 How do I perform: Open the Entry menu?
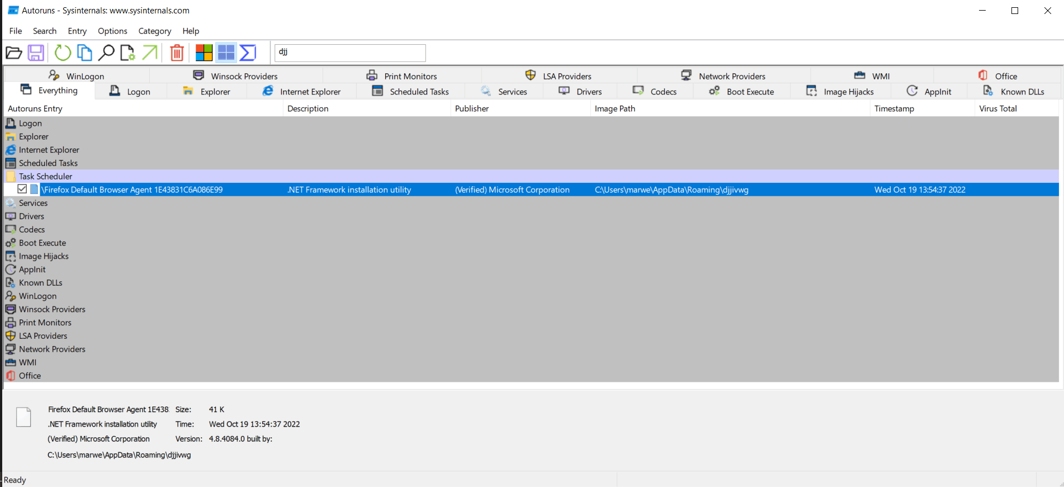tap(77, 31)
